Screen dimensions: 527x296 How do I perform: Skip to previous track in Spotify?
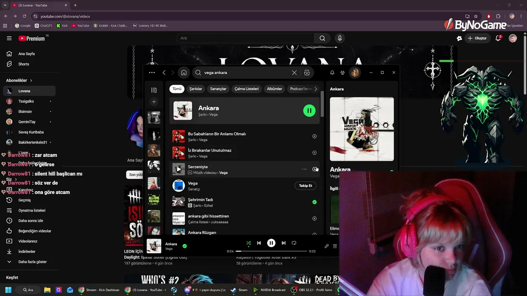click(x=259, y=243)
